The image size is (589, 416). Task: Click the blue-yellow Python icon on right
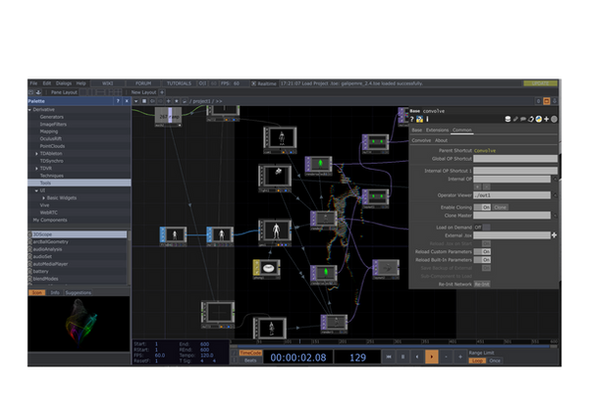tap(539, 119)
